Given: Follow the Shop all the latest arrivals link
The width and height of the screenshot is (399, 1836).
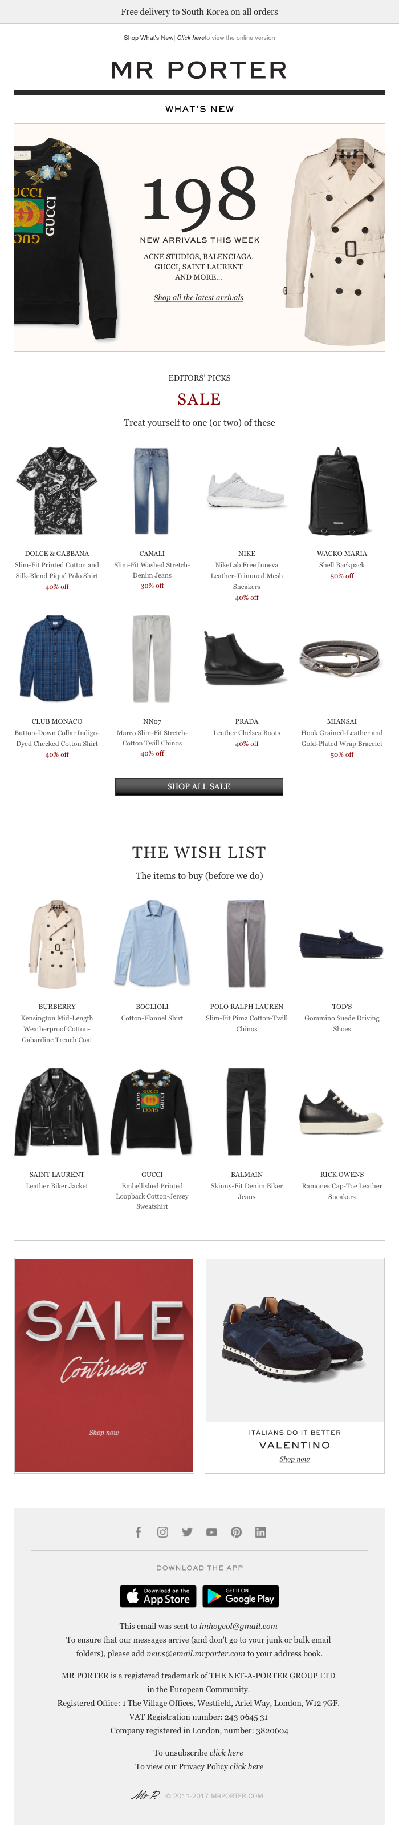Looking at the screenshot, I should [198, 297].
